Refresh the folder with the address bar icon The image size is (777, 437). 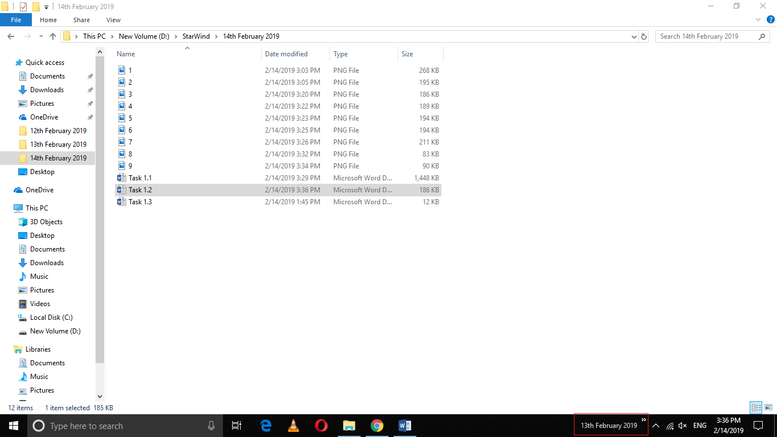click(643, 36)
